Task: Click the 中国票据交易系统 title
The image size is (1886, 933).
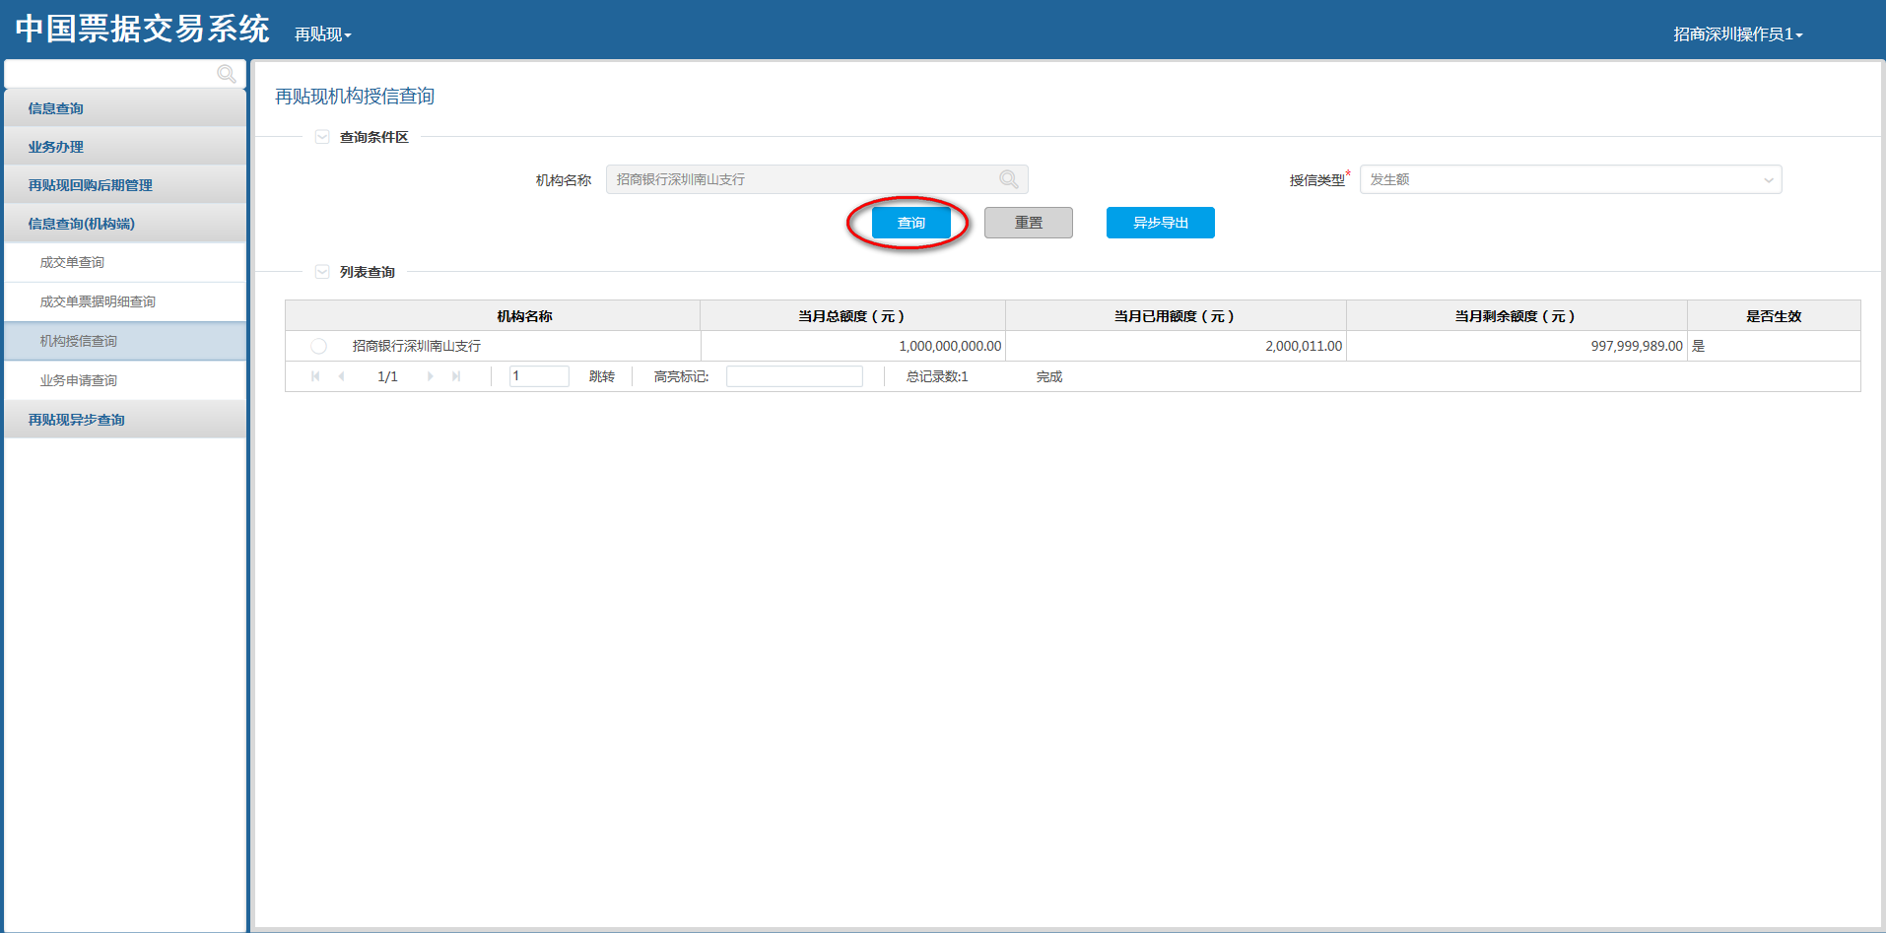Action: [143, 29]
